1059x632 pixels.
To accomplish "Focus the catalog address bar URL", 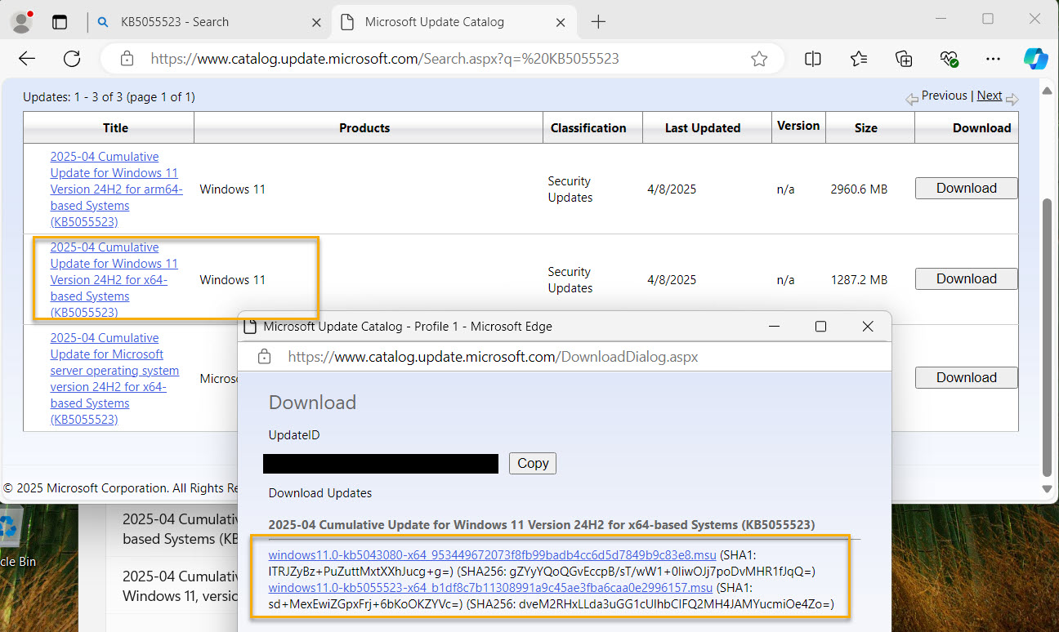I will [x=384, y=59].
